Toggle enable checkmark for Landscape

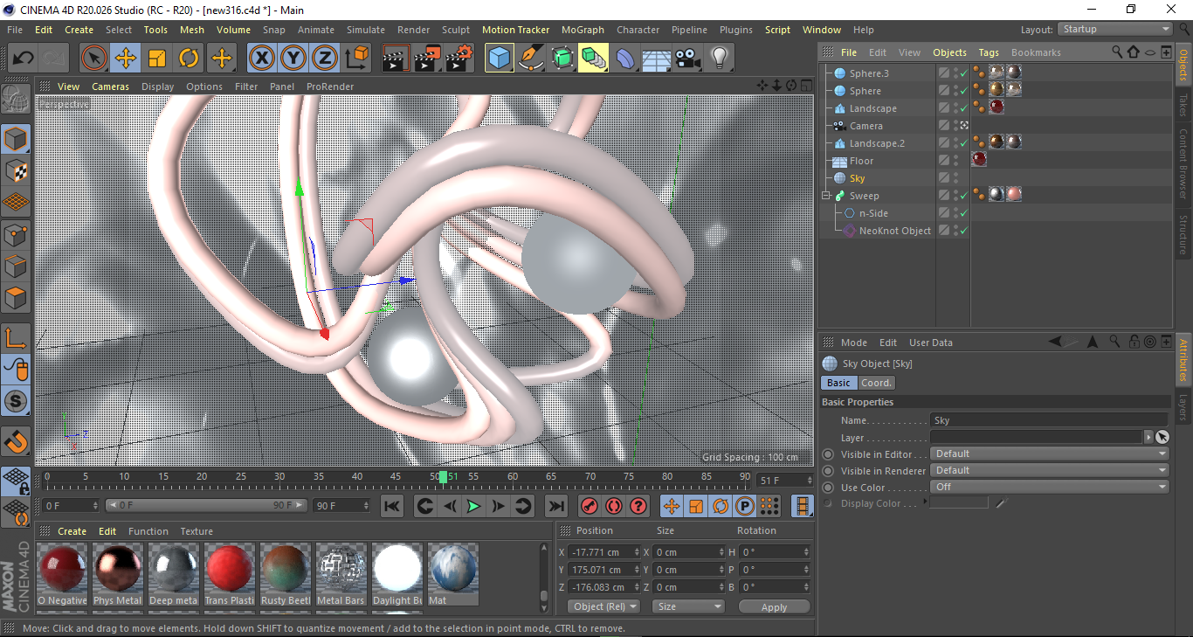pyautogui.click(x=963, y=108)
